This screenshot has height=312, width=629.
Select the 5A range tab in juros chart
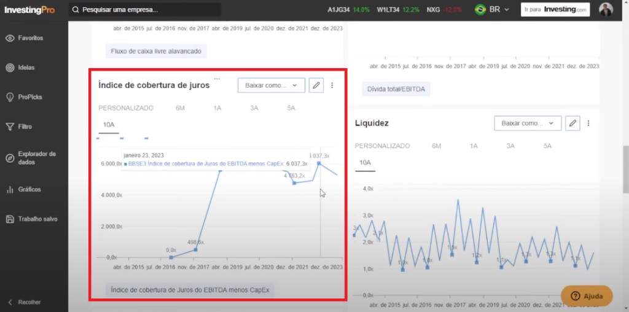coord(291,108)
